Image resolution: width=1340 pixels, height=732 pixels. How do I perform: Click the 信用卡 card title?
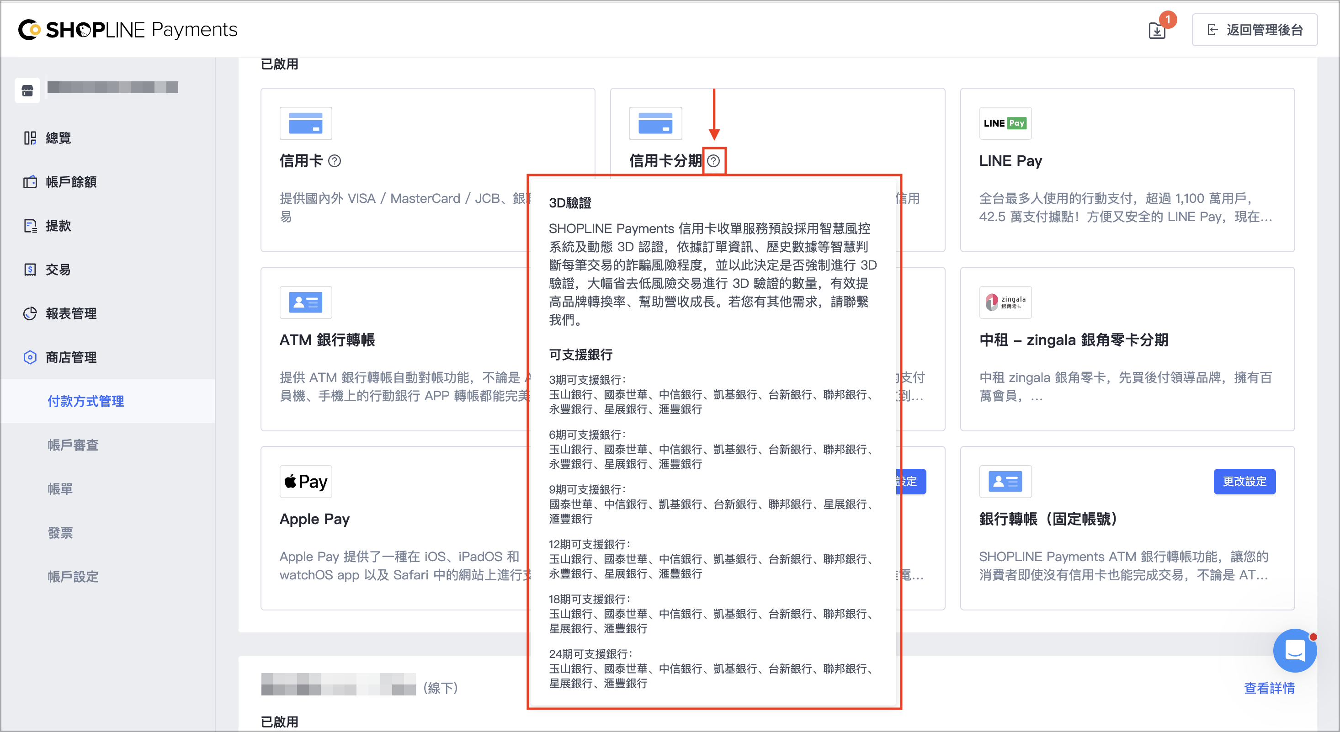tap(301, 161)
